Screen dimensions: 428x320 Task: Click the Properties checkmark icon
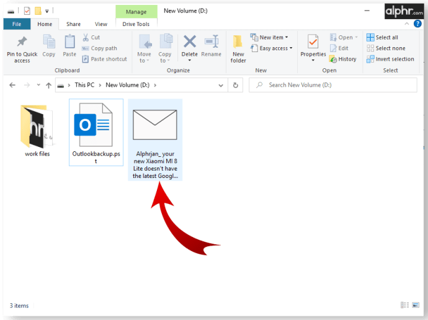tap(313, 42)
